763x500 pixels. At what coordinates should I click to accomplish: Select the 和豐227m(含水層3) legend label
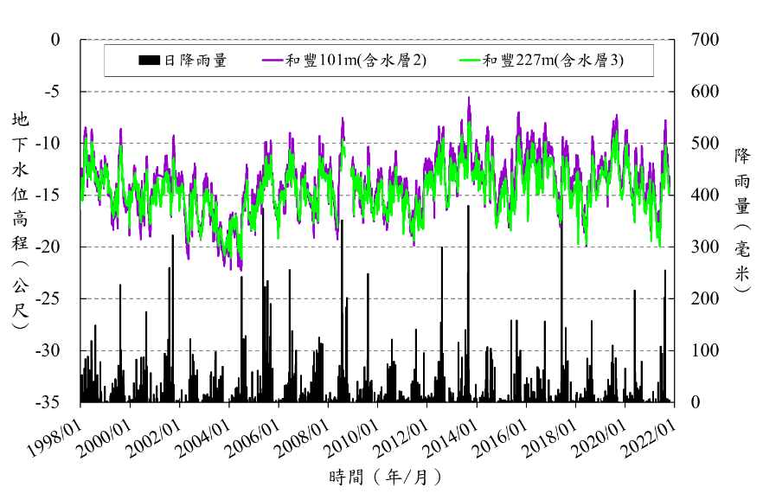click(x=552, y=61)
